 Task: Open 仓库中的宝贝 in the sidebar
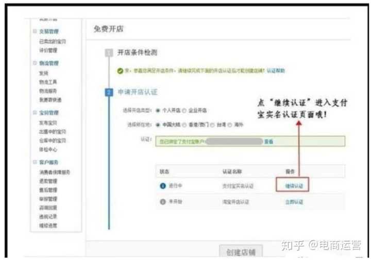coord(53,141)
